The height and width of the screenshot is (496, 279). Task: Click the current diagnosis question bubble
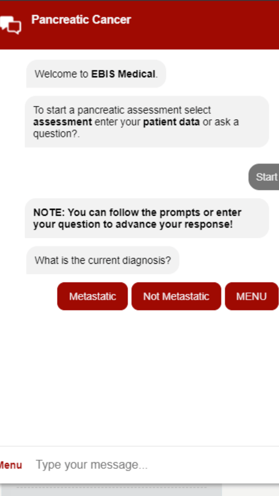pyautogui.click(x=103, y=260)
